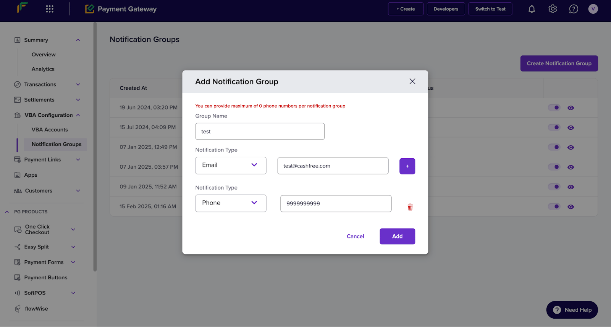Open the help question mark icon
611x327 pixels.
point(574,9)
